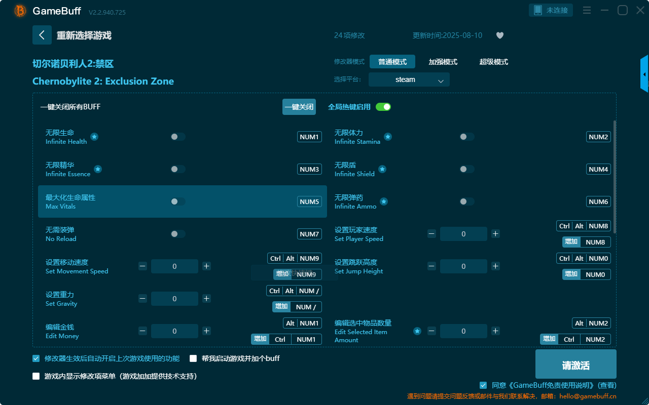649x405 pixels.
Task: Check show in-game modifier menu checkbox
Action: tap(36, 376)
